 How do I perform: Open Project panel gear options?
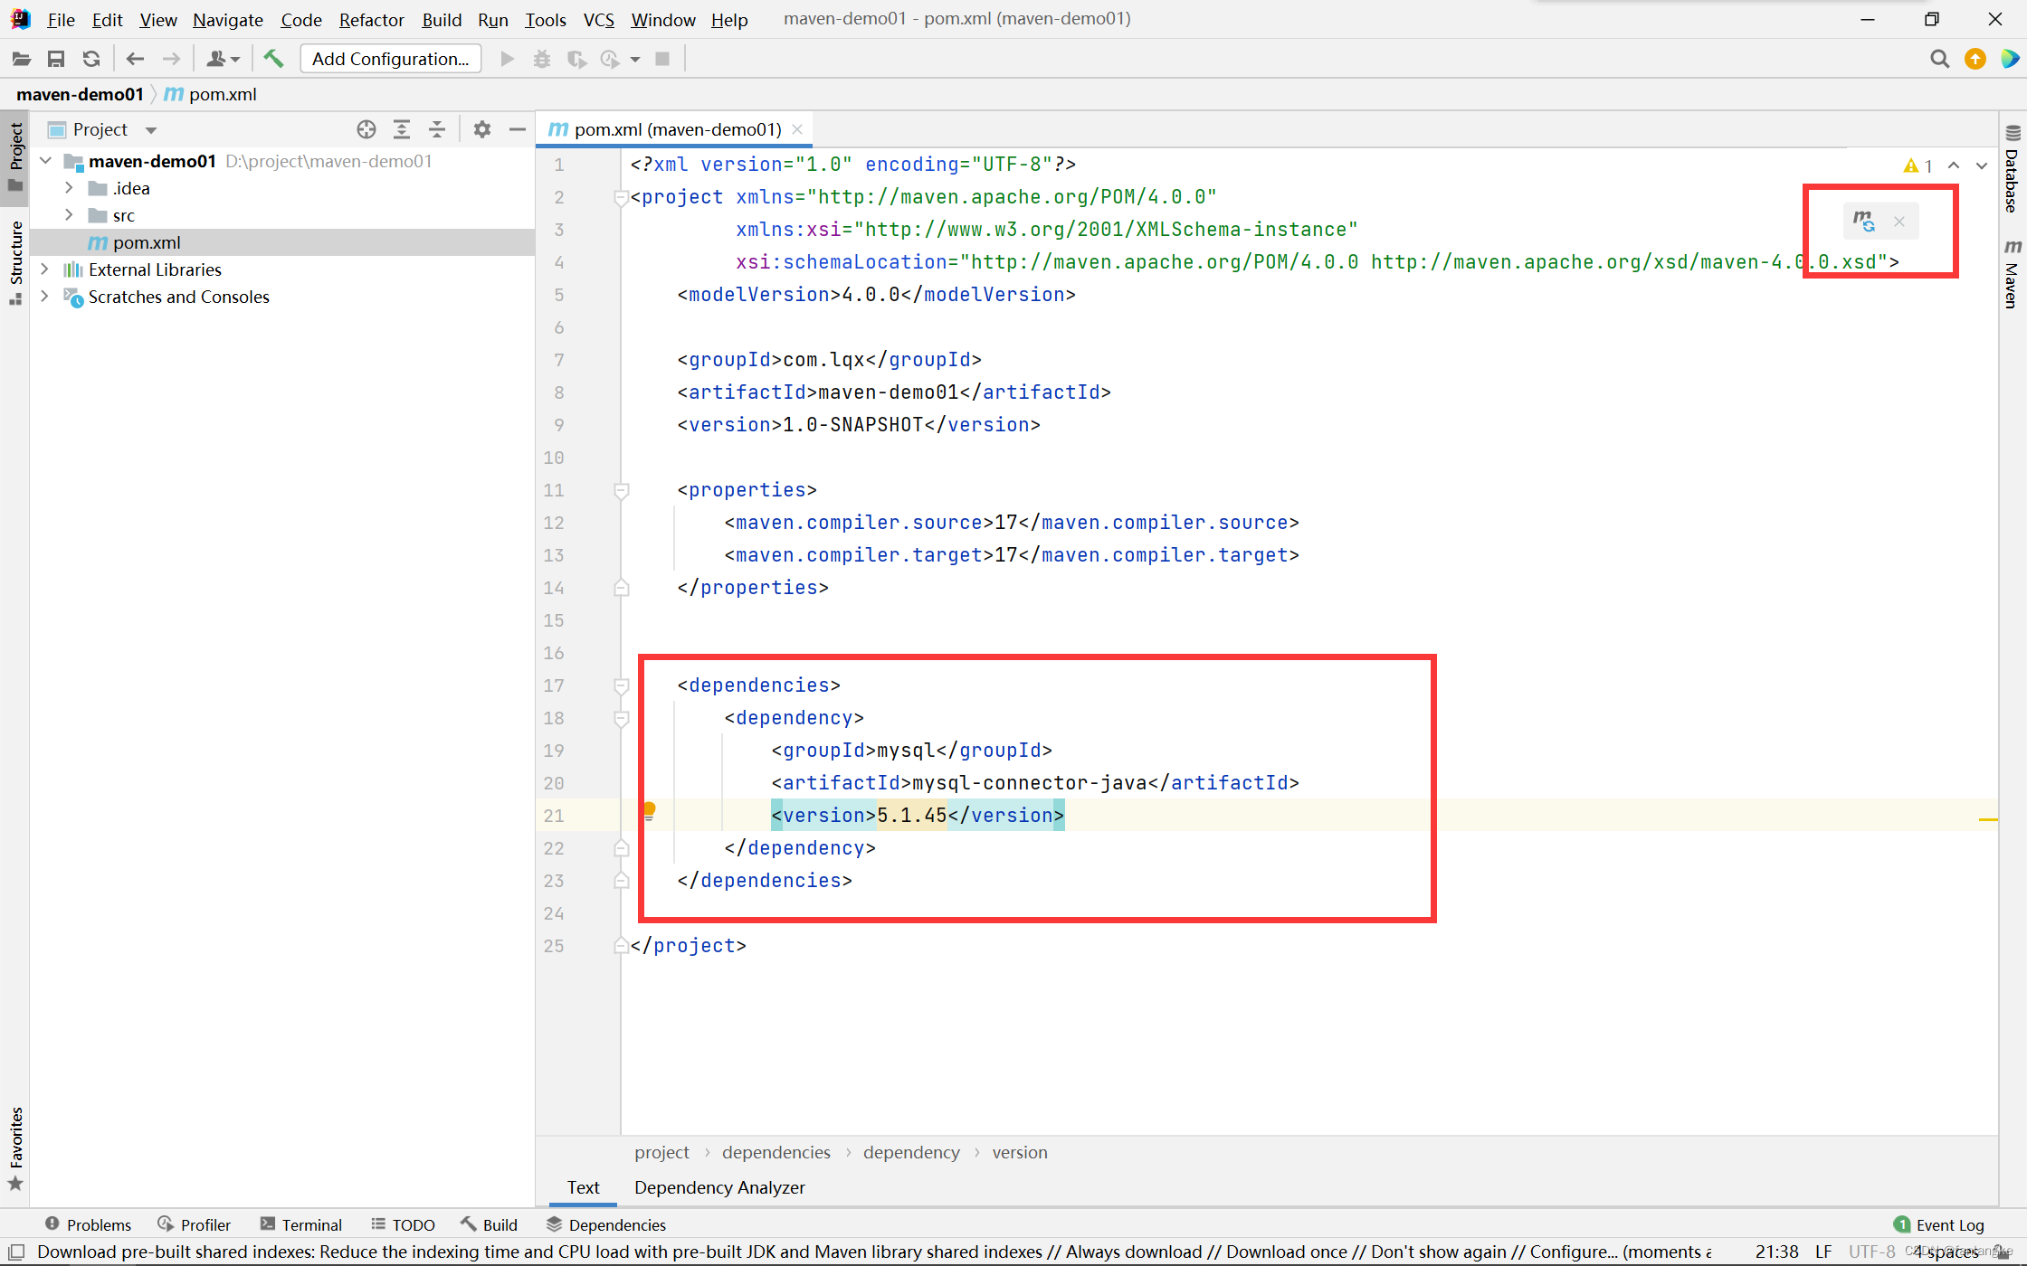(482, 129)
